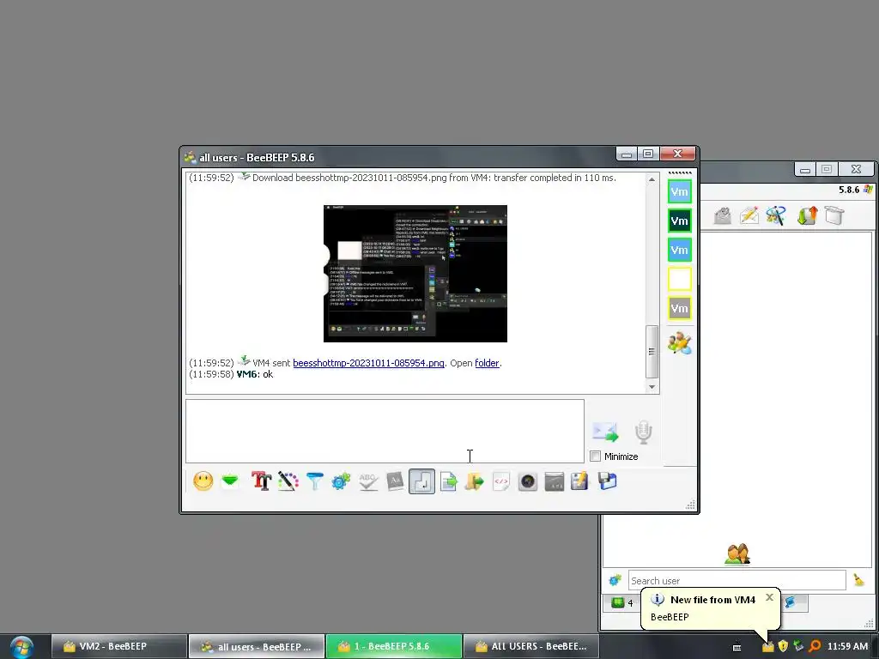
Task: Open the chat font settings (red T icon)
Action: [x=261, y=481]
